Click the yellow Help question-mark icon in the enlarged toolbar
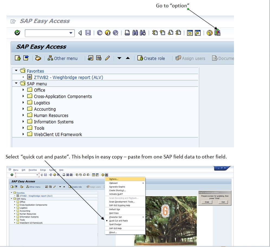Viewport: 270px width, 247px height. (x=210, y=33)
